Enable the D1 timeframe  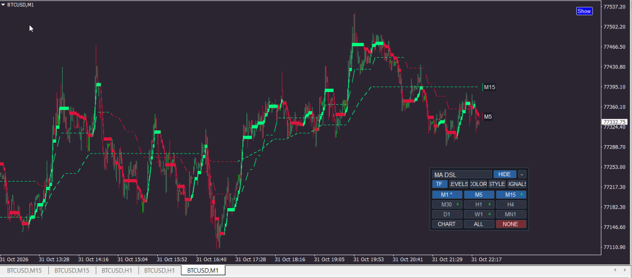tap(447, 214)
